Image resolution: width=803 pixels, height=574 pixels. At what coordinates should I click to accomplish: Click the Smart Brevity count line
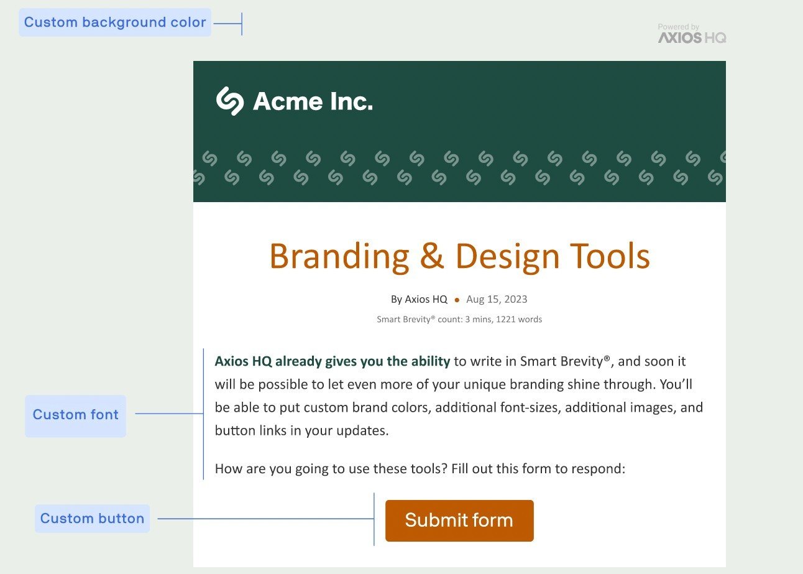[459, 320]
